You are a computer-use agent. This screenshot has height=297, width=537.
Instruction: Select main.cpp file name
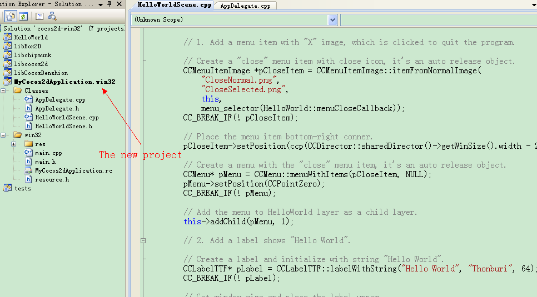tap(48, 153)
